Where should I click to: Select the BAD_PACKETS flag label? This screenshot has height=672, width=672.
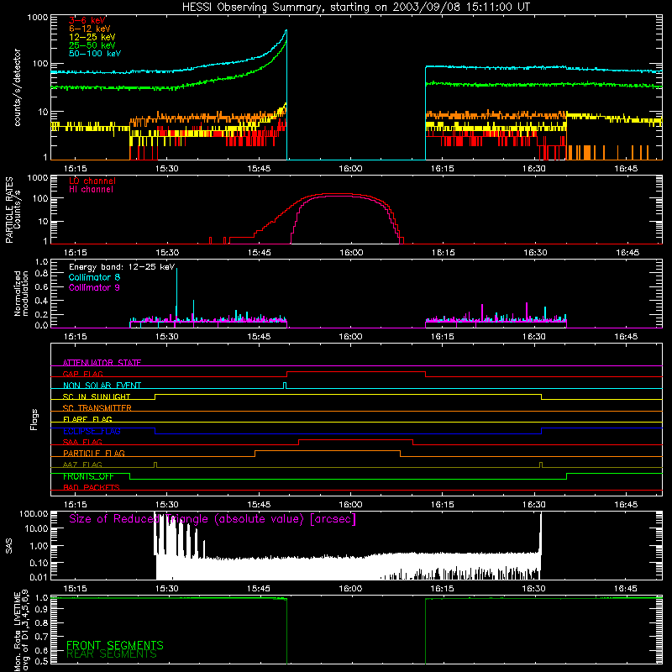pos(92,487)
